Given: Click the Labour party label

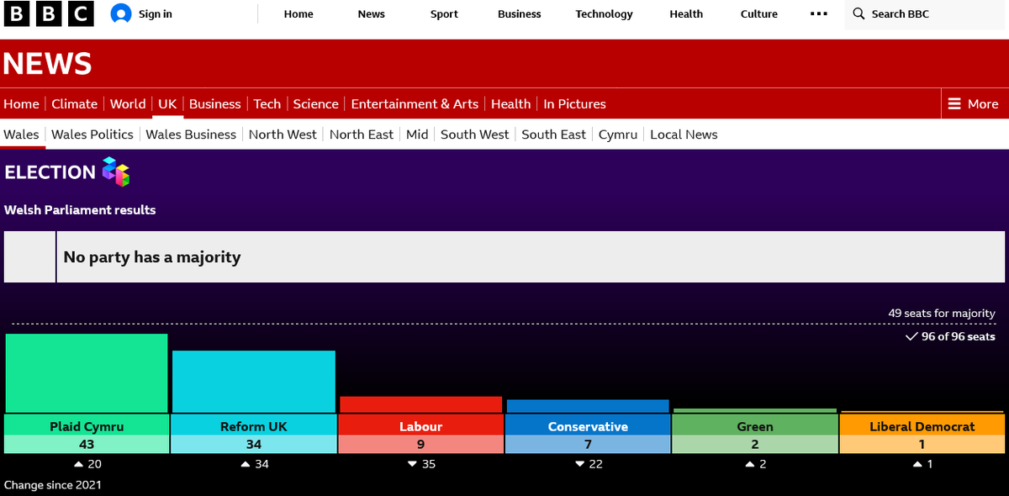Looking at the screenshot, I should pyautogui.click(x=420, y=426).
